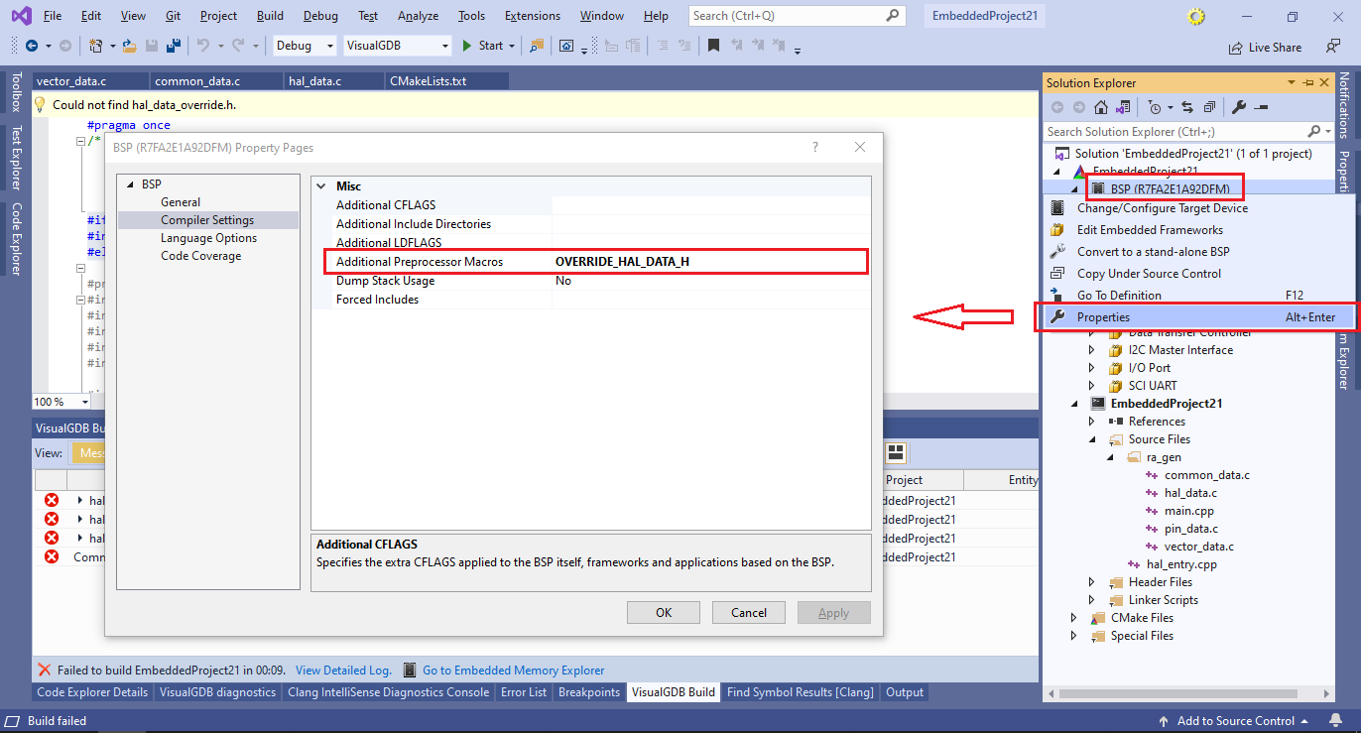Image resolution: width=1361 pixels, height=733 pixels.
Task: Click Collapse All icon in Solution Explorer
Action: pyautogui.click(x=1209, y=107)
